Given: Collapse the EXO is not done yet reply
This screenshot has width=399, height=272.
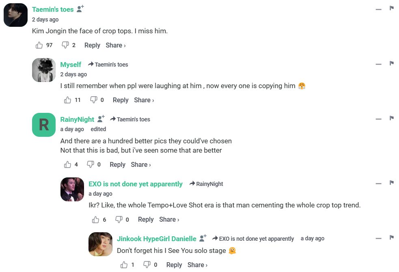Looking at the screenshot, I should [x=378, y=184].
